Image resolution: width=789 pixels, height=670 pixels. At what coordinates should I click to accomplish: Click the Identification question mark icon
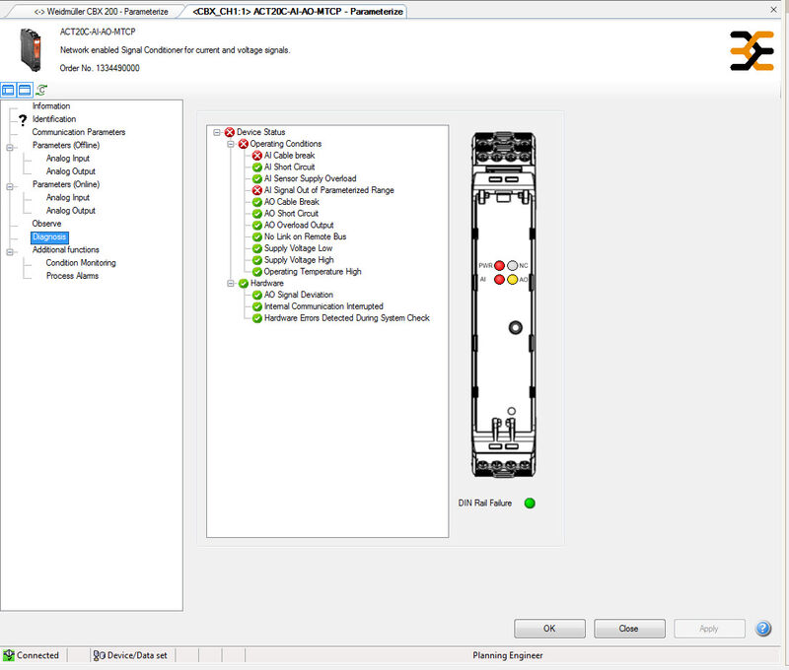22,119
